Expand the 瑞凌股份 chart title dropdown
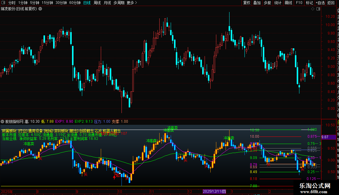 (x=40, y=9)
